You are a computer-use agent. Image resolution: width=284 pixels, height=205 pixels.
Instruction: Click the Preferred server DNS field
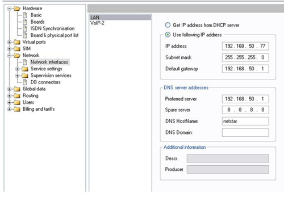tap(245, 99)
